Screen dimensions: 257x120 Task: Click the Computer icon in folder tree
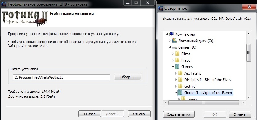pyautogui.click(x=171, y=34)
